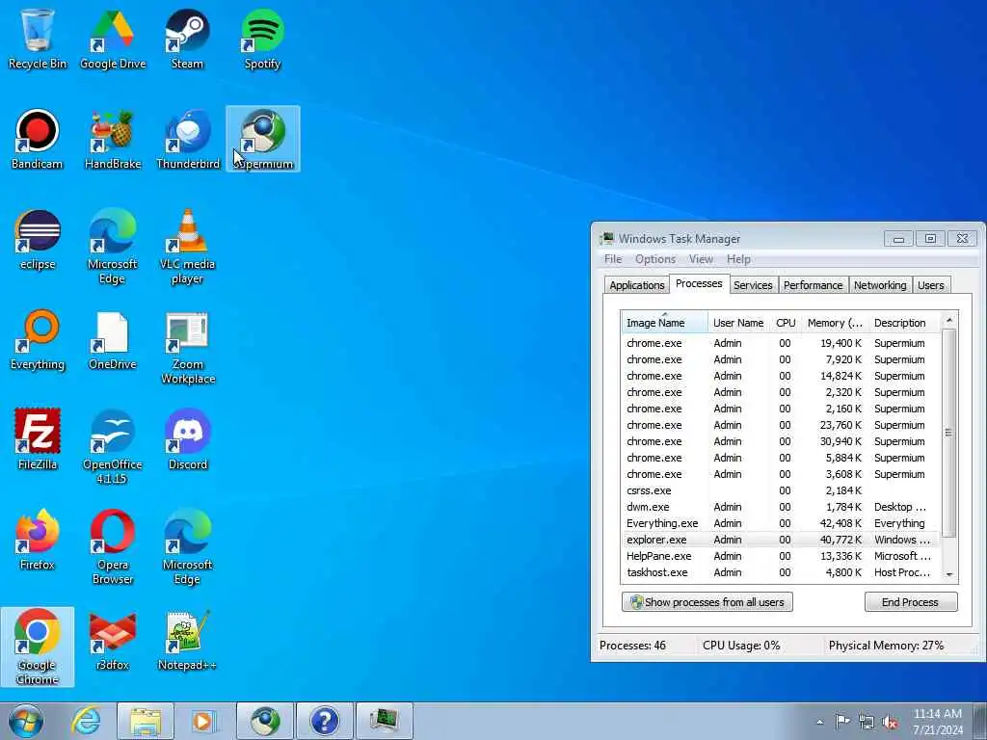Switch to Supermium taskbar button
987x740 pixels.
tap(265, 721)
